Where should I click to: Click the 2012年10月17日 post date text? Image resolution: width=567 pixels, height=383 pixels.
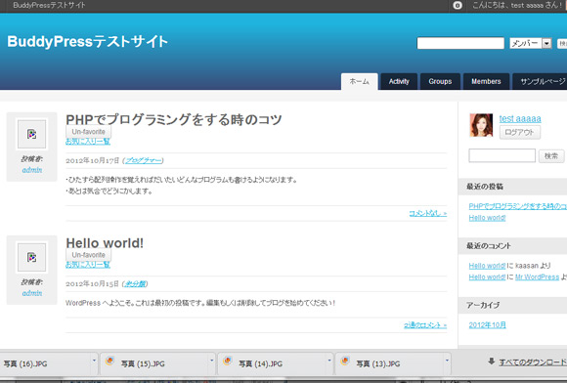[92, 160]
